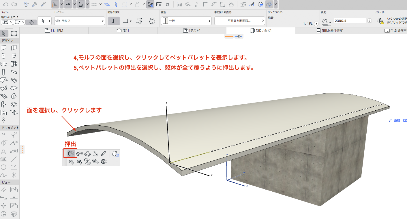Pick the Eyedropper (pick up parameters) tool
This screenshot has height=219, width=407.
point(35,4)
